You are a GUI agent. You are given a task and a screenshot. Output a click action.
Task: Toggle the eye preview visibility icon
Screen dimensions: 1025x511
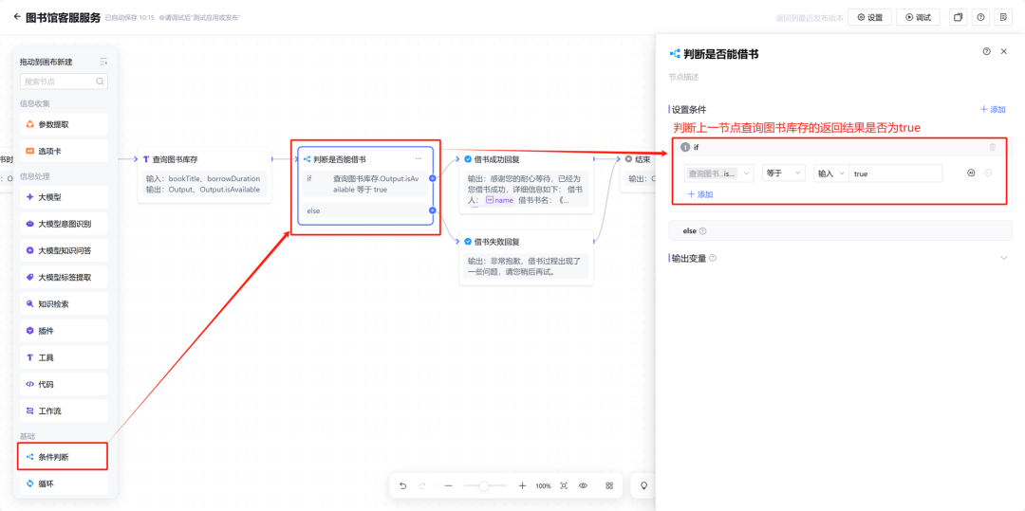click(583, 486)
